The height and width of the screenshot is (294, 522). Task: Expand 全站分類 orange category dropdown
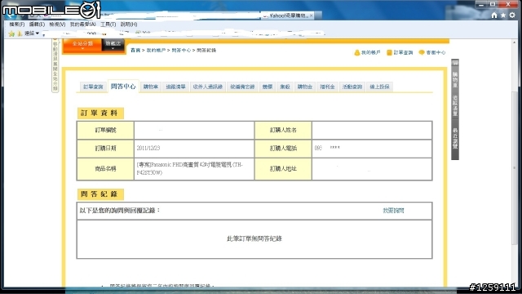pos(82,46)
